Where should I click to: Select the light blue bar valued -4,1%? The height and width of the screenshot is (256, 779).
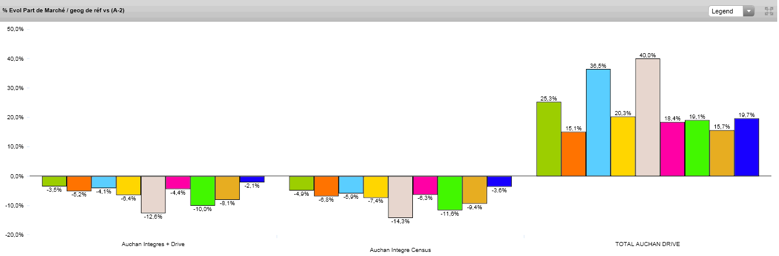click(x=104, y=182)
